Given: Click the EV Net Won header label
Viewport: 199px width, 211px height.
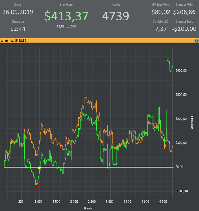Looking at the screenshot, I should (161, 5).
